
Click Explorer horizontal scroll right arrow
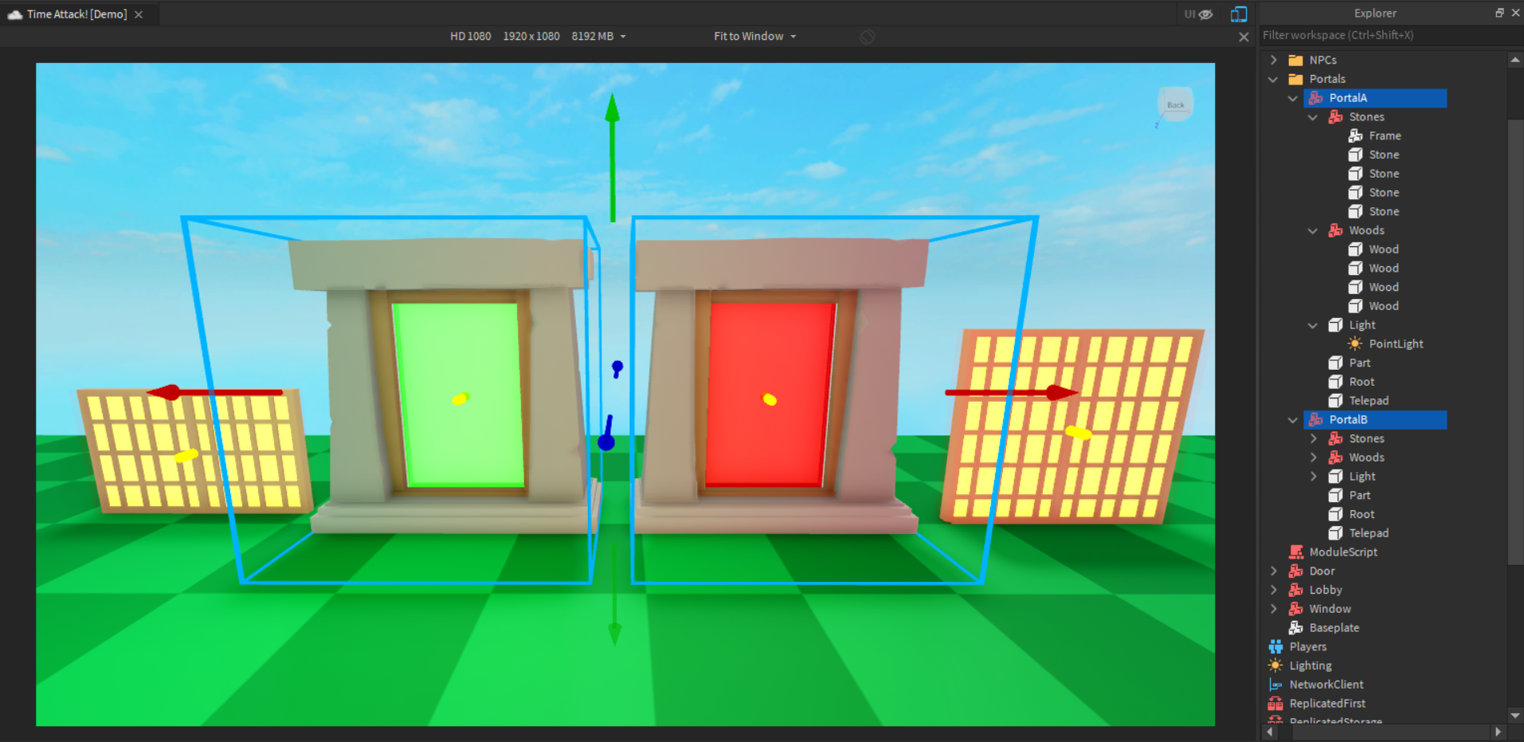point(1498,731)
